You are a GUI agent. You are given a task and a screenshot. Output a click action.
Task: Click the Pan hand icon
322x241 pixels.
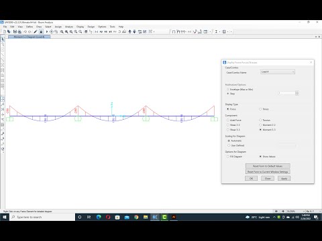click(x=86, y=31)
